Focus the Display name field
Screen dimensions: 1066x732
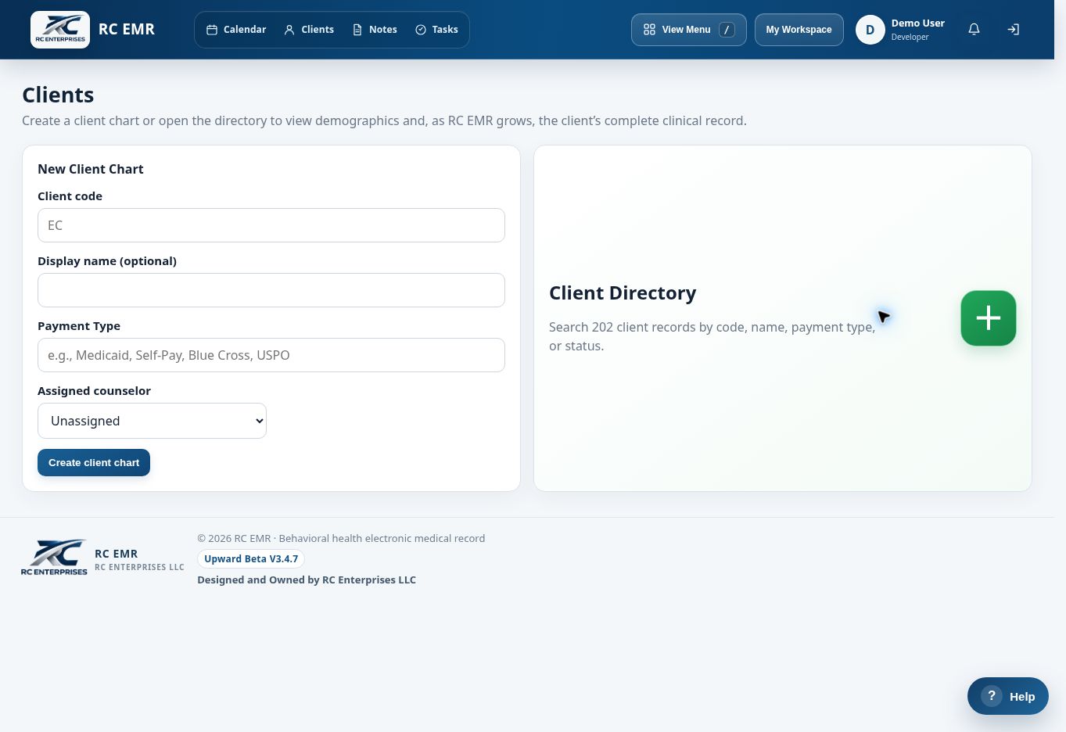[x=271, y=290]
